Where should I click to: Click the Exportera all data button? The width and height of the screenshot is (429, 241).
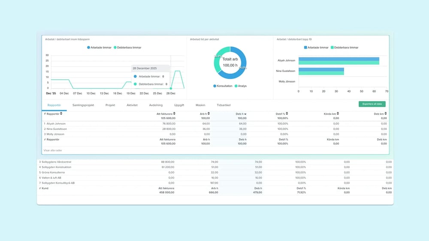(372, 104)
